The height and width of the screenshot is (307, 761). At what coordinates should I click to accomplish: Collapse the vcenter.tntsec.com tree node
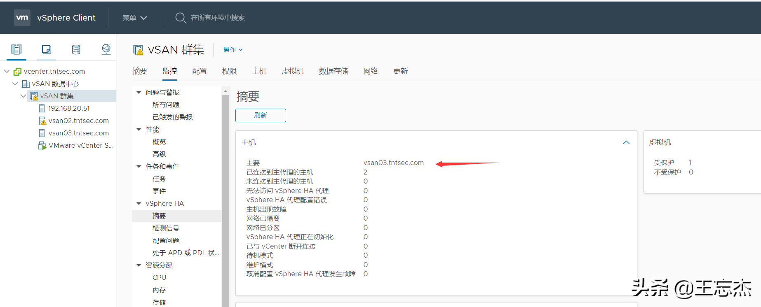pos(7,71)
